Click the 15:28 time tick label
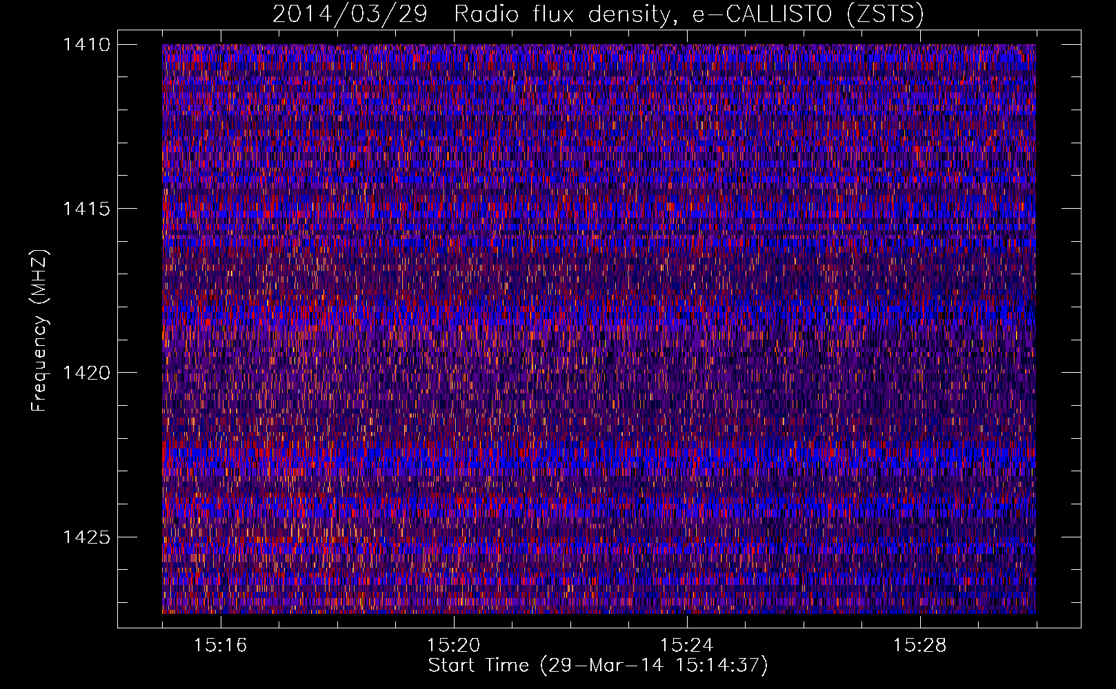This screenshot has width=1116, height=689. (x=919, y=646)
